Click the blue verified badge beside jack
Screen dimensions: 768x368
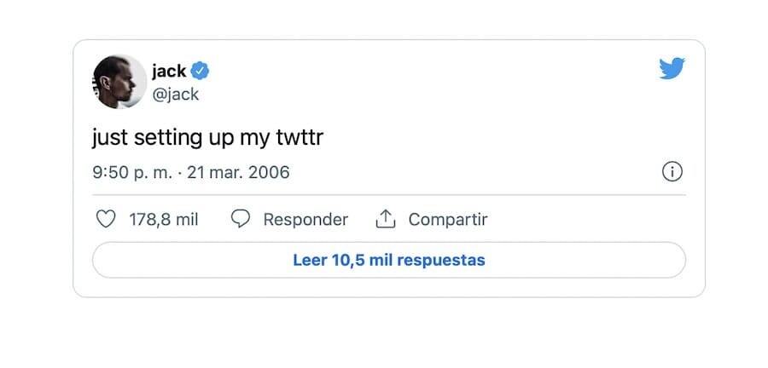click(x=200, y=71)
